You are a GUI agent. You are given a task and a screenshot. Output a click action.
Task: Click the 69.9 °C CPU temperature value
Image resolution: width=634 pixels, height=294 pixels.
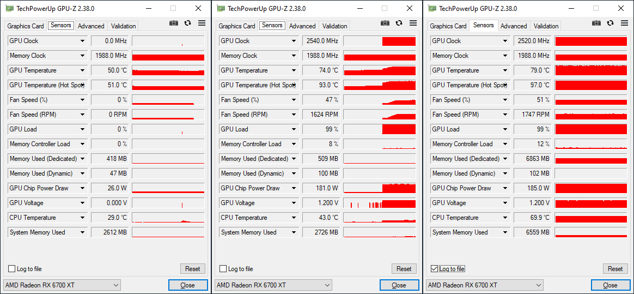pyautogui.click(x=533, y=218)
